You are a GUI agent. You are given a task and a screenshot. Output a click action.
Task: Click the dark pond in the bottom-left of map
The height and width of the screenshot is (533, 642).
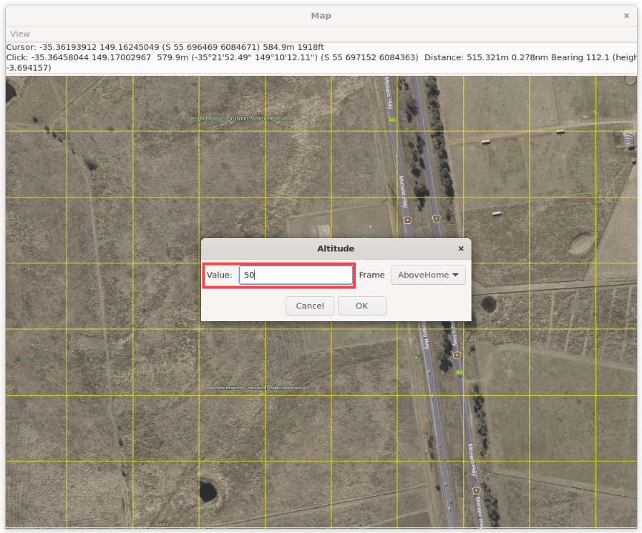[x=208, y=491]
